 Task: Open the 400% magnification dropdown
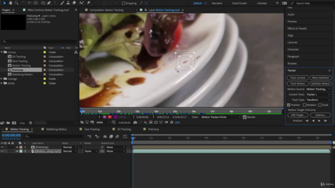[103, 122]
